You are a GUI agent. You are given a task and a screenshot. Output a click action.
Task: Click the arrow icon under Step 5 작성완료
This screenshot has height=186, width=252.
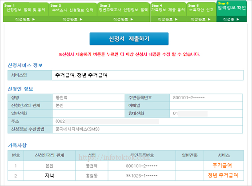(209, 19)
